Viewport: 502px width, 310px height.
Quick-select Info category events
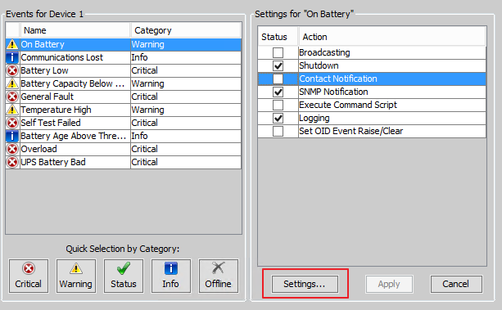point(171,276)
